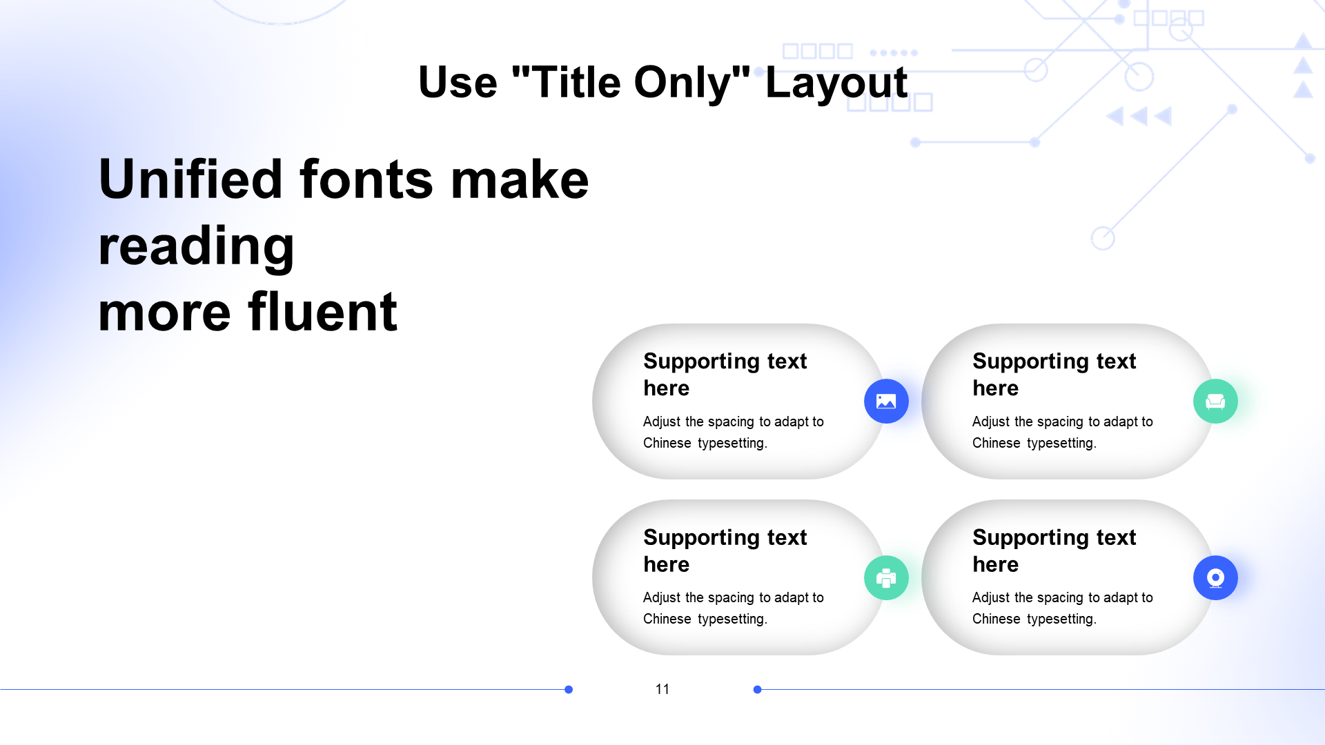Select 'Supporting text here' in the picture-icon card
The height and width of the screenshot is (745, 1325).
pyautogui.click(x=725, y=375)
